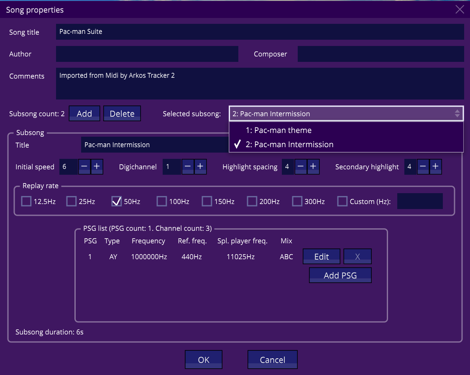Screen dimensions: 470x375
Task: Close the Song properties dialog
Action: pyautogui.click(x=460, y=9)
